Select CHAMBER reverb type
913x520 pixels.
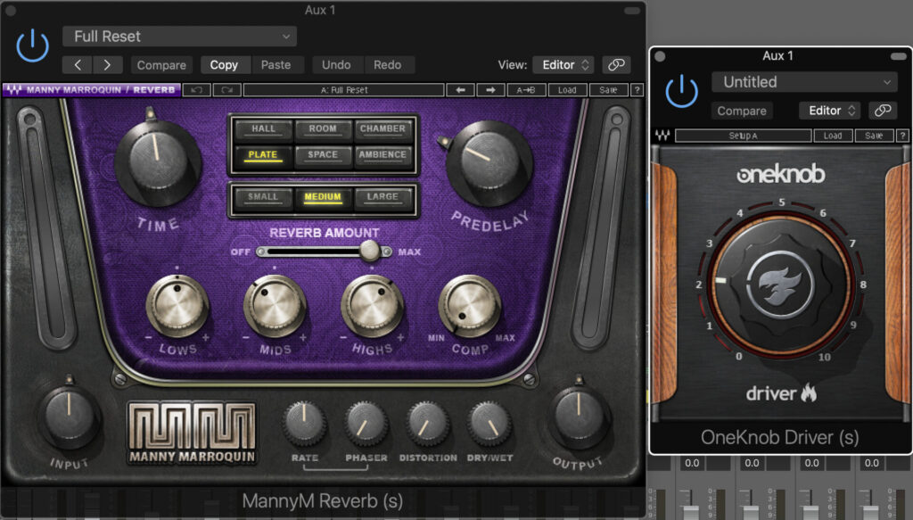point(382,128)
